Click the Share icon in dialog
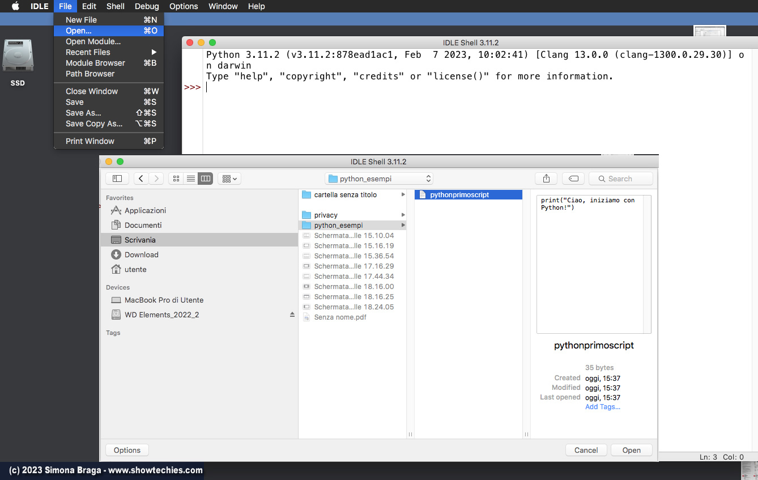758x480 pixels. click(x=546, y=179)
